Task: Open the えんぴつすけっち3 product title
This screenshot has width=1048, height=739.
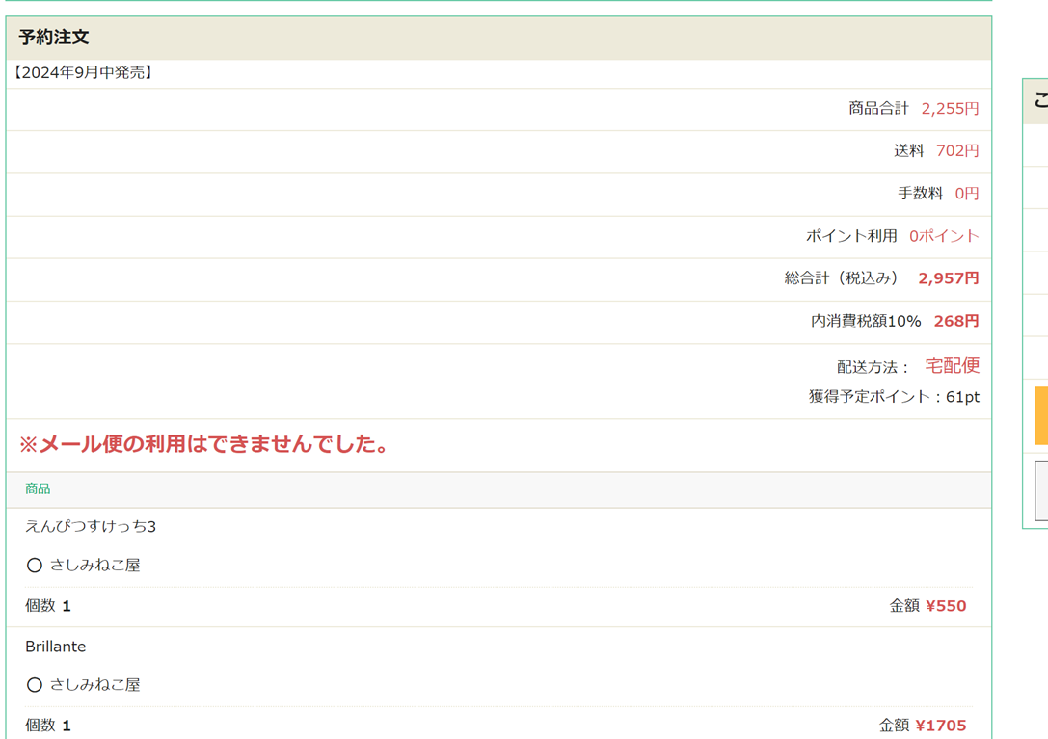Action: click(91, 527)
